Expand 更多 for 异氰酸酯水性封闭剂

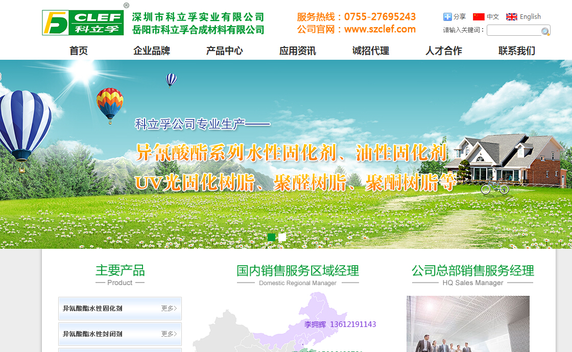(169, 334)
